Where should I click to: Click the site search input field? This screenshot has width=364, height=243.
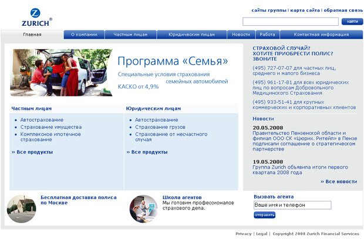tap(290, 22)
